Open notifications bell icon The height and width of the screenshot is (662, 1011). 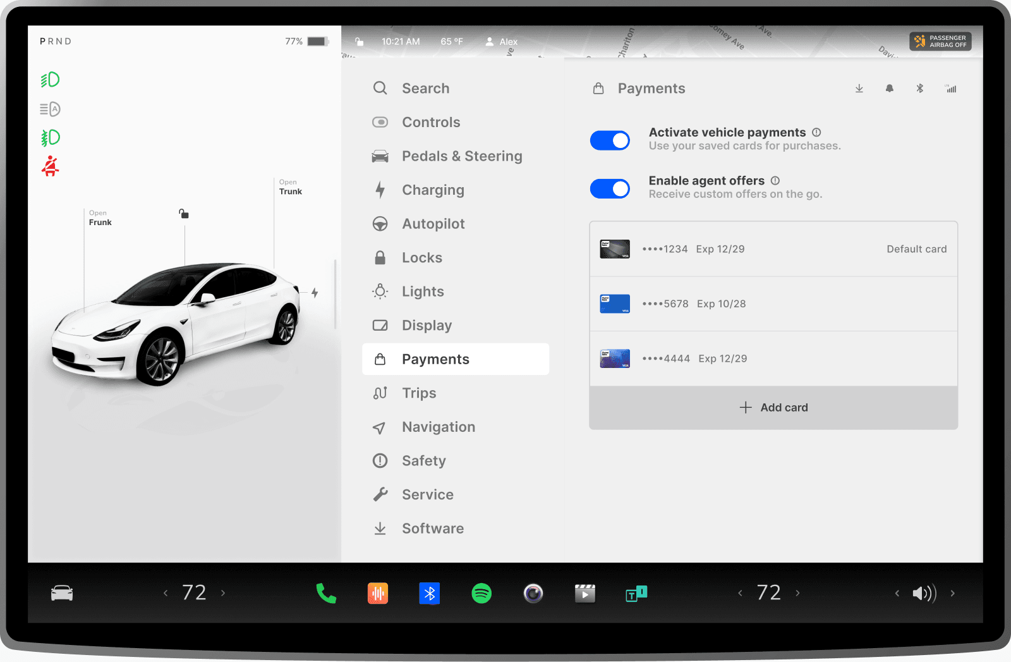coord(890,89)
